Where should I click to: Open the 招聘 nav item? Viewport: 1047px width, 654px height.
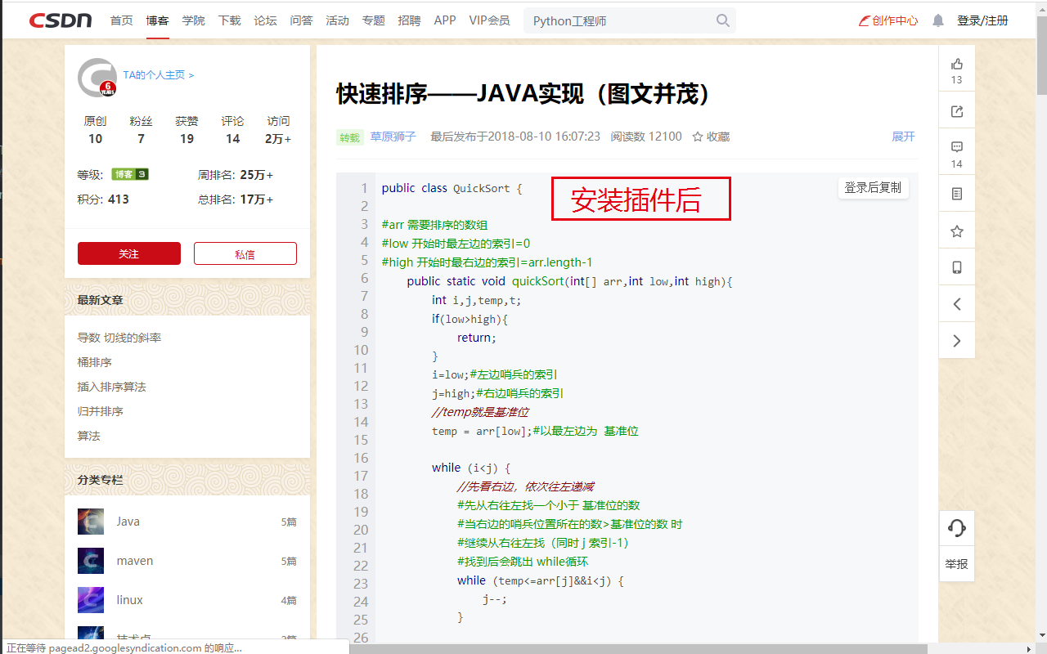point(409,20)
